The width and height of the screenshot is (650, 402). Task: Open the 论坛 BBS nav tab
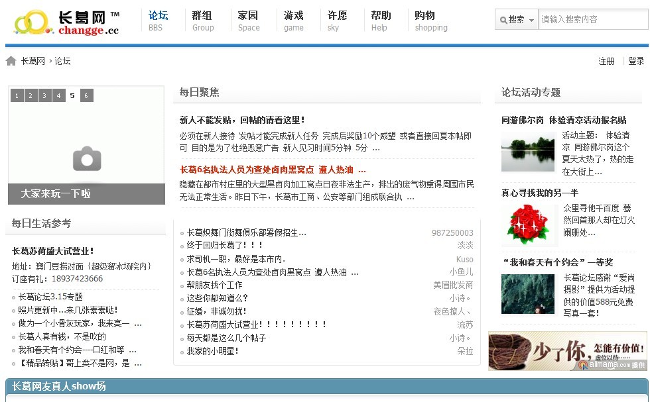pyautogui.click(x=158, y=21)
